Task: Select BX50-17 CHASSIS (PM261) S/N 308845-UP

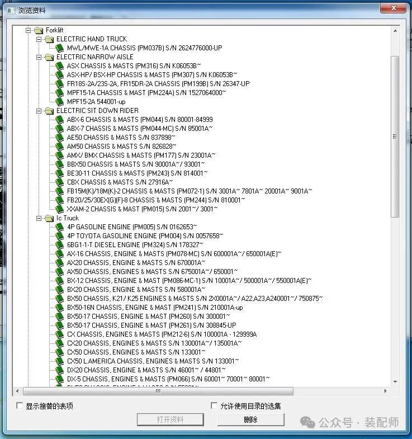Action: click(x=151, y=325)
